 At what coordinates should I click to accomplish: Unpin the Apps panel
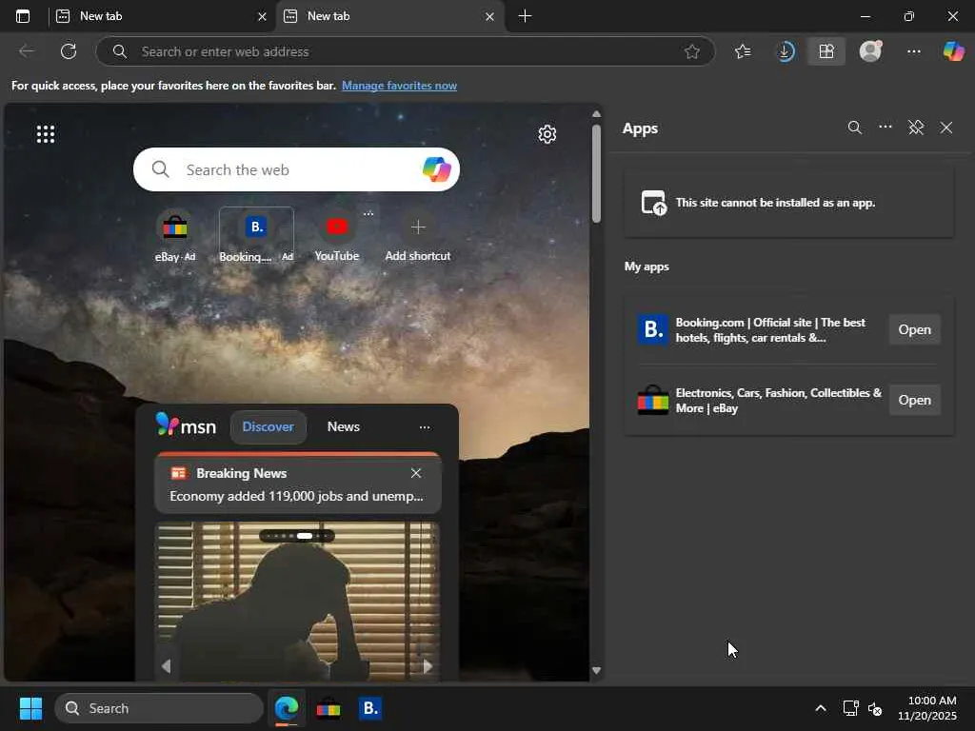(916, 128)
